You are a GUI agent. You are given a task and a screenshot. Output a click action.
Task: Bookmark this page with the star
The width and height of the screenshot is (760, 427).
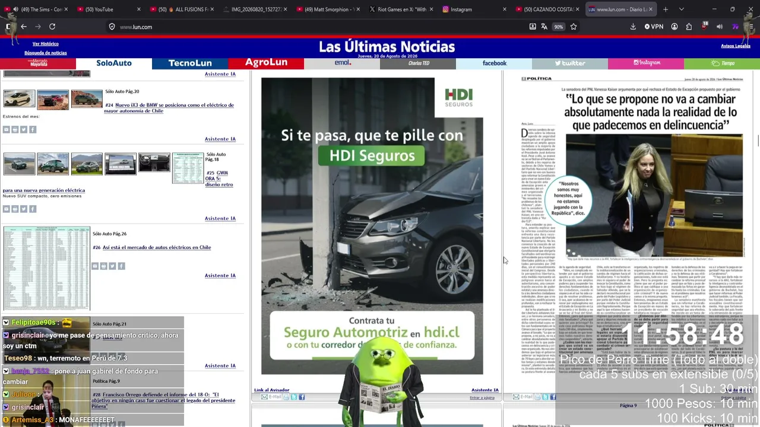(x=574, y=27)
